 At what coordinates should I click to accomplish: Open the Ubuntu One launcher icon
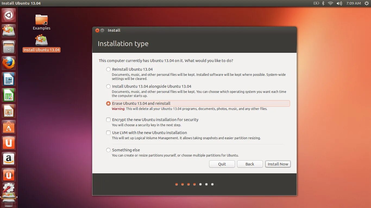tap(9, 143)
